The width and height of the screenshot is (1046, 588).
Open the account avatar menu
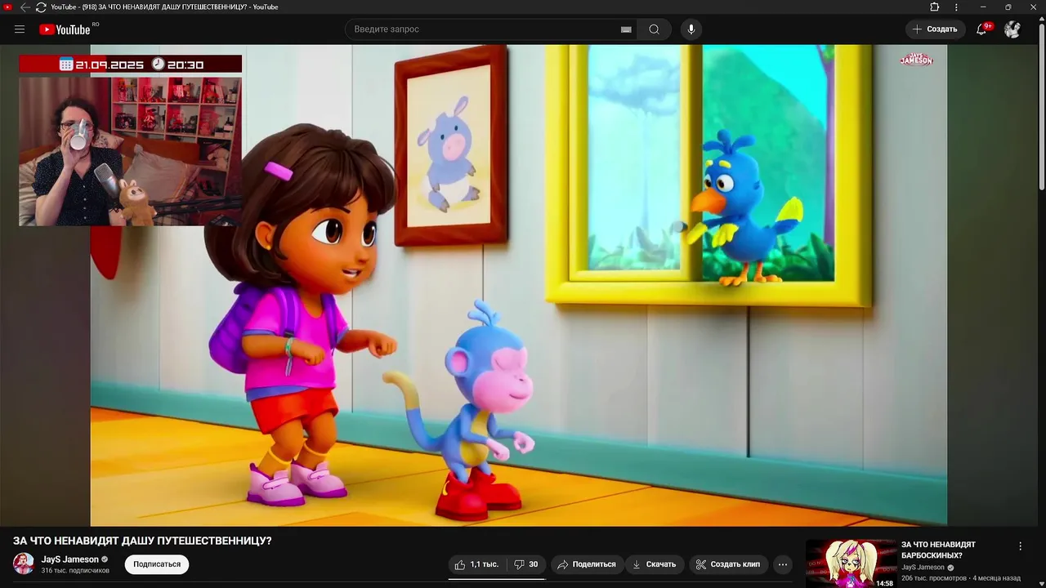tap(1012, 29)
